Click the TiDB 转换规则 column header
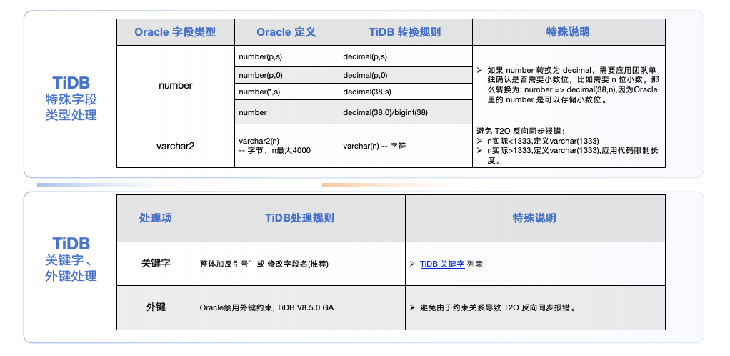This screenshot has height=356, width=730. point(405,32)
